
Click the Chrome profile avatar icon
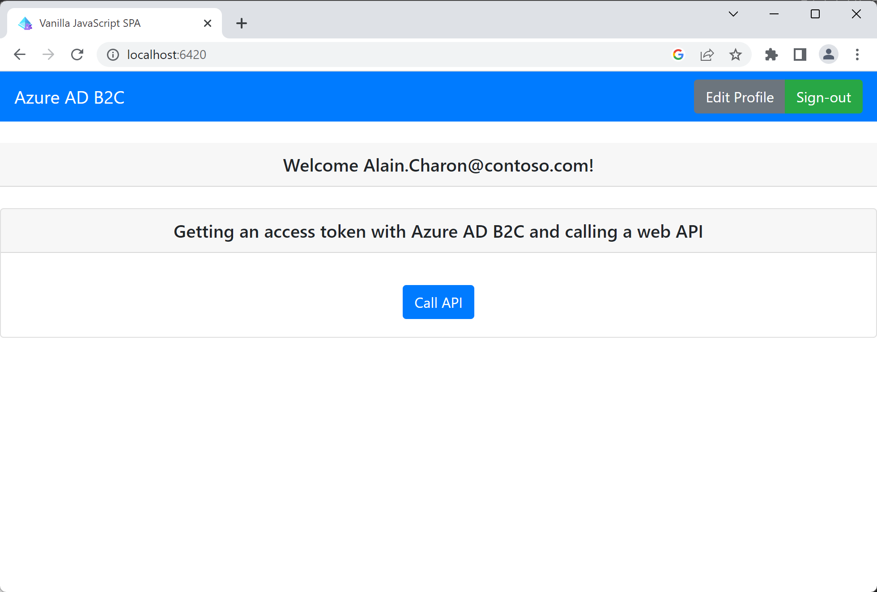[x=829, y=55]
